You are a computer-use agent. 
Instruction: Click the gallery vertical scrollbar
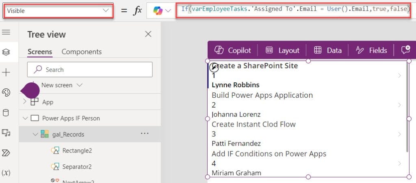click(407, 107)
